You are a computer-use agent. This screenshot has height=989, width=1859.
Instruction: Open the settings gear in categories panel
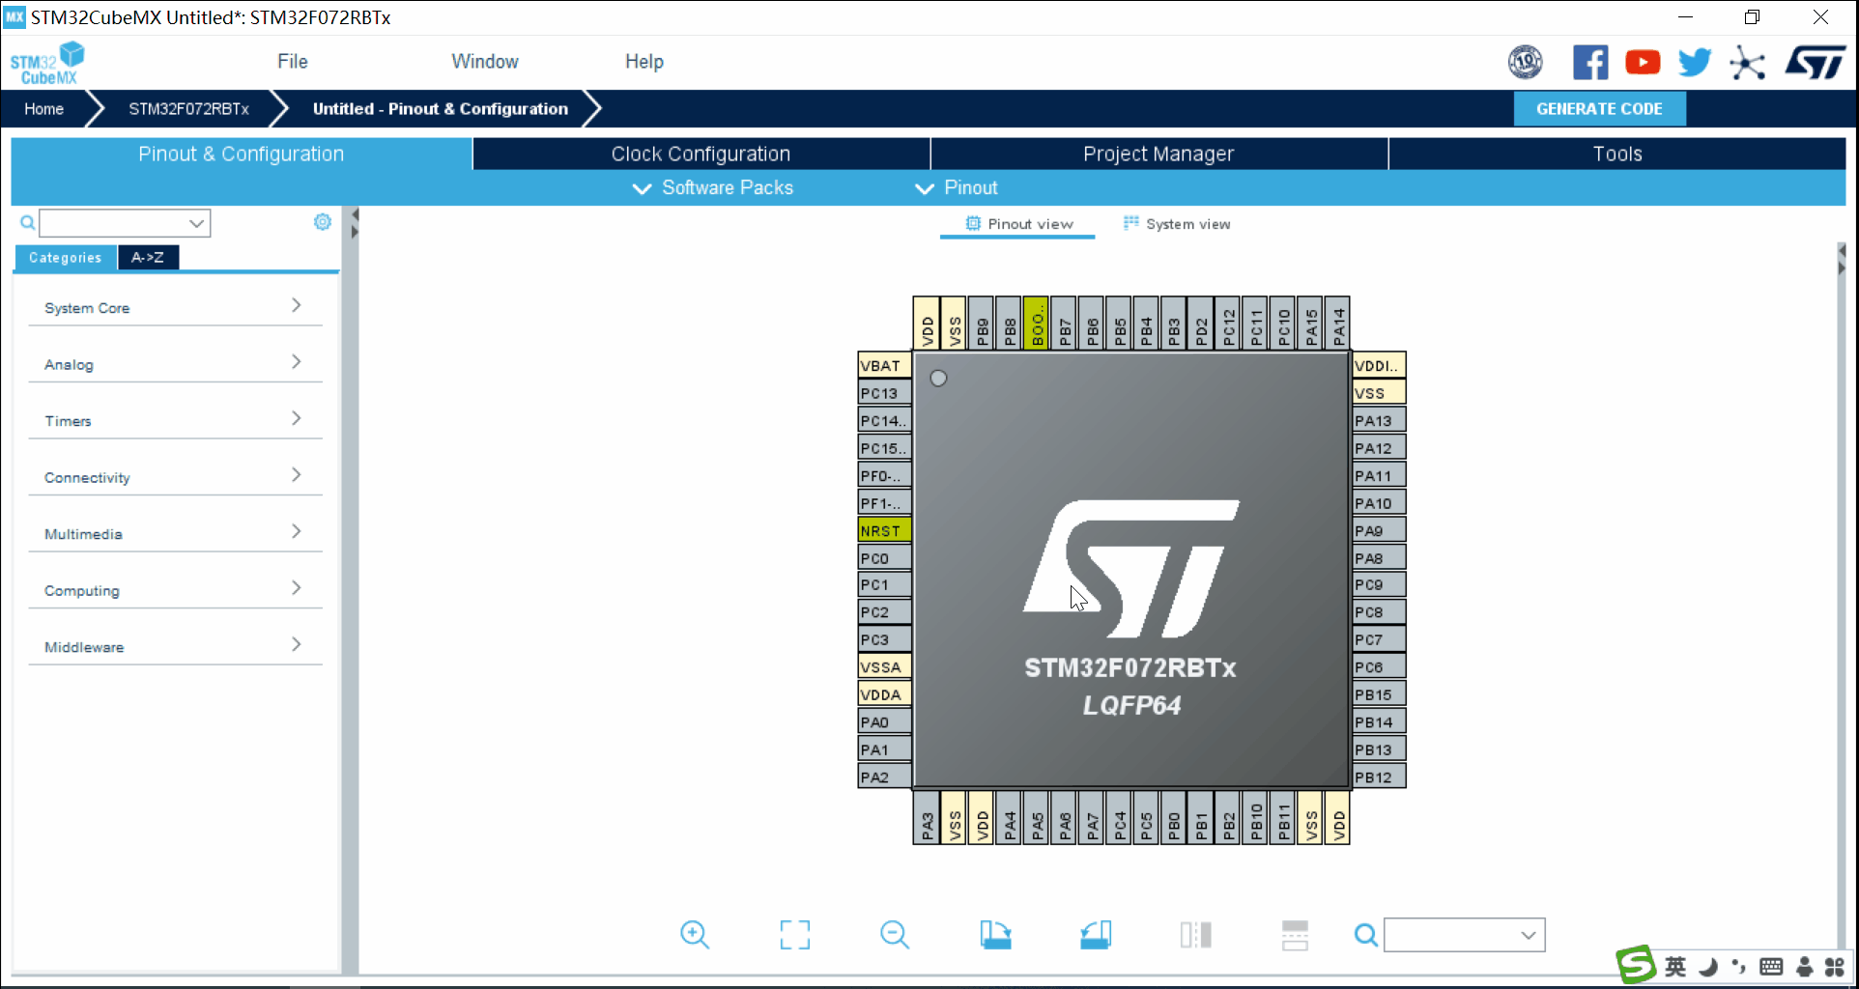click(x=323, y=222)
